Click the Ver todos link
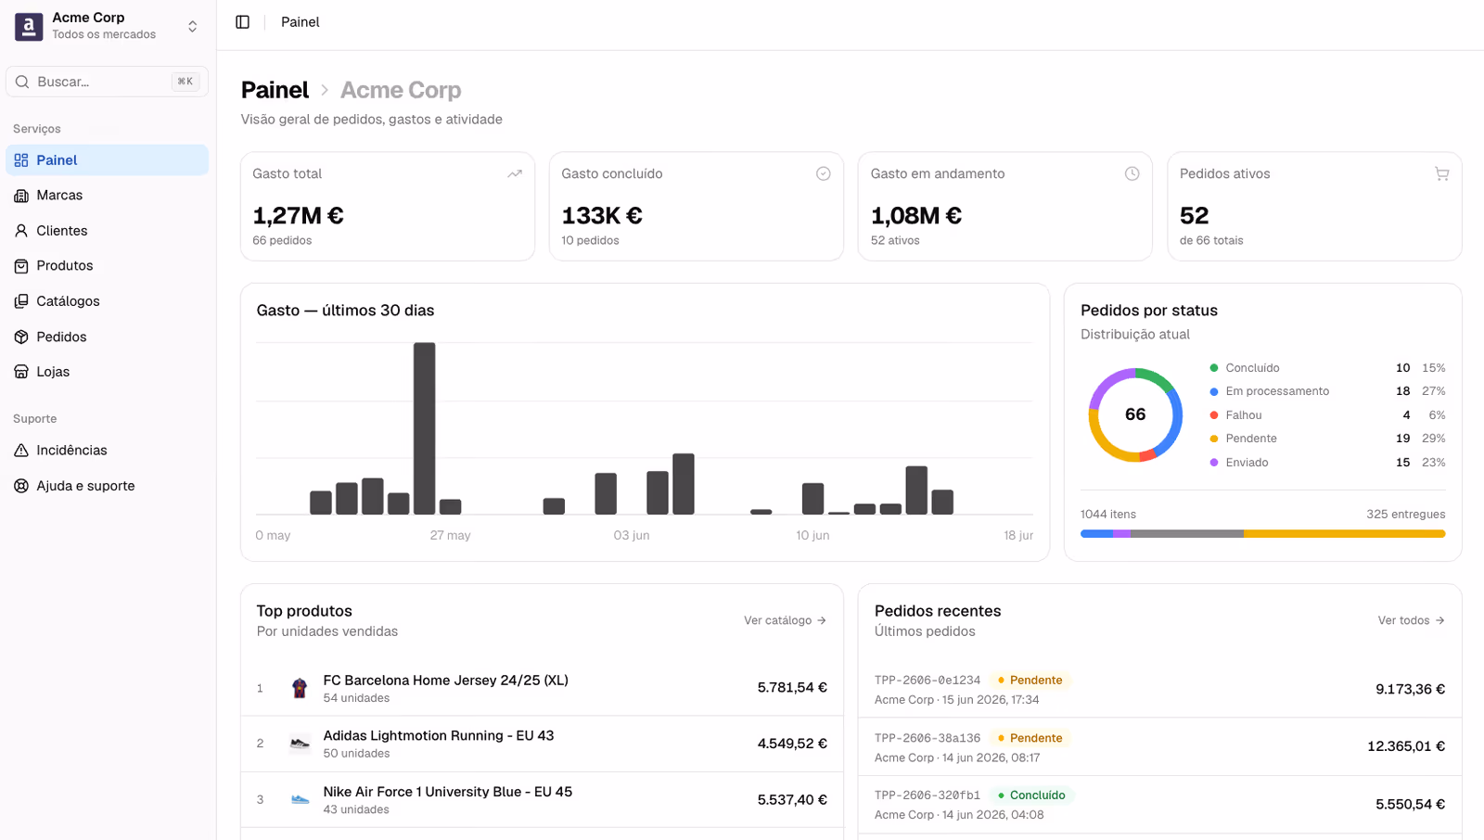Viewport: 1484px width, 840px height. click(x=1411, y=620)
